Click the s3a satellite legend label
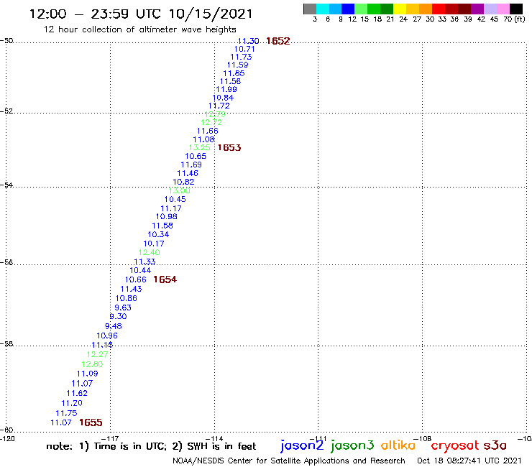 495,445
